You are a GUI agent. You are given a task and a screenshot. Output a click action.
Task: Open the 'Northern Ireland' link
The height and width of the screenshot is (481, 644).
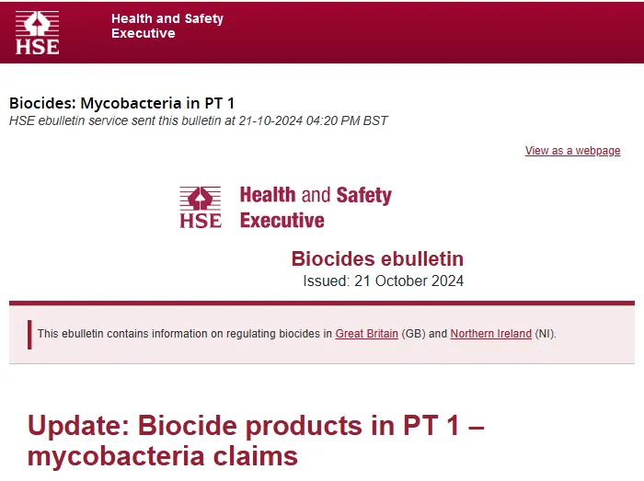490,334
